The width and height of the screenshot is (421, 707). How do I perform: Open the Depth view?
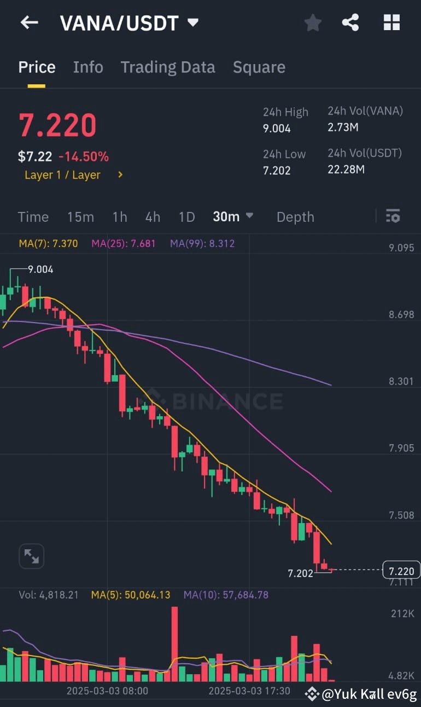(295, 216)
